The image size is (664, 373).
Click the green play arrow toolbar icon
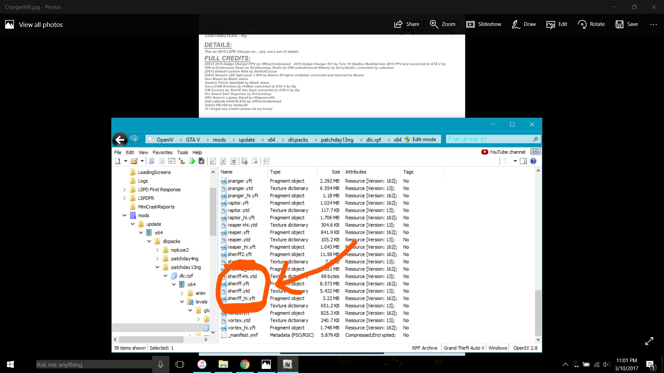[x=192, y=161]
